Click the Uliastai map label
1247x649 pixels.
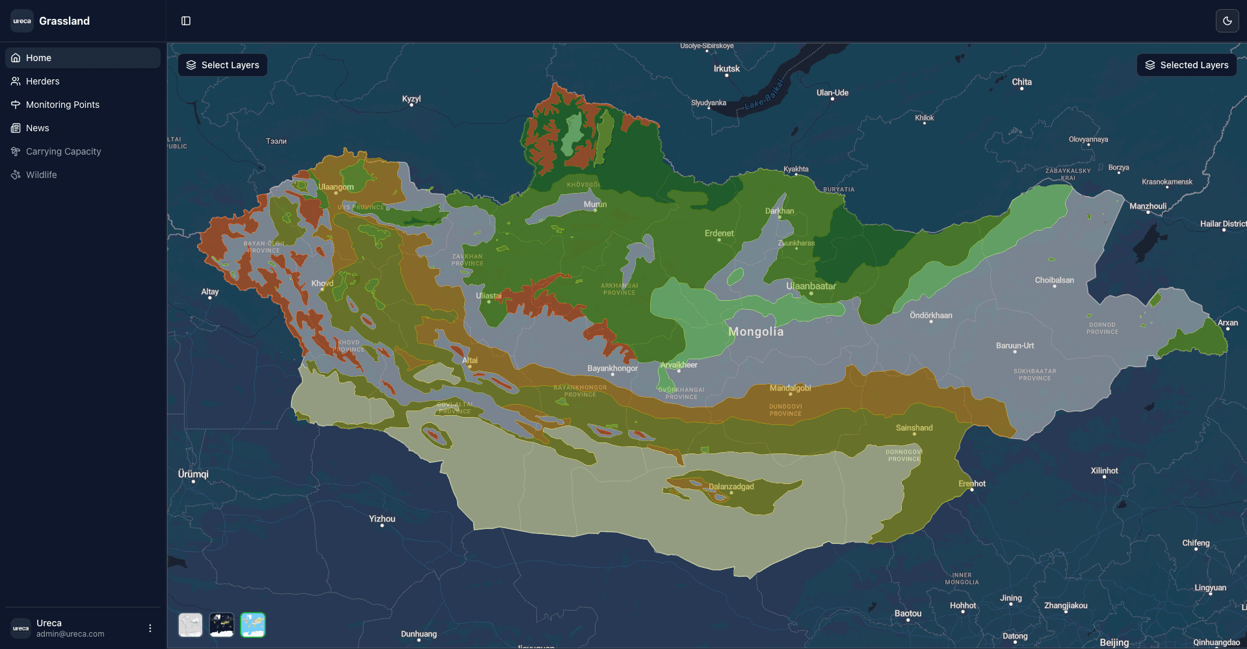coord(489,296)
